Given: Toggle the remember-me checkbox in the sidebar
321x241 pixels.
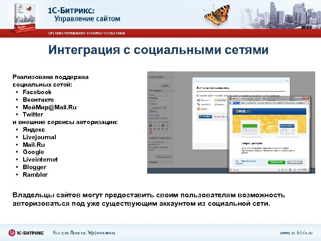Looking at the screenshot, I should 150,108.
